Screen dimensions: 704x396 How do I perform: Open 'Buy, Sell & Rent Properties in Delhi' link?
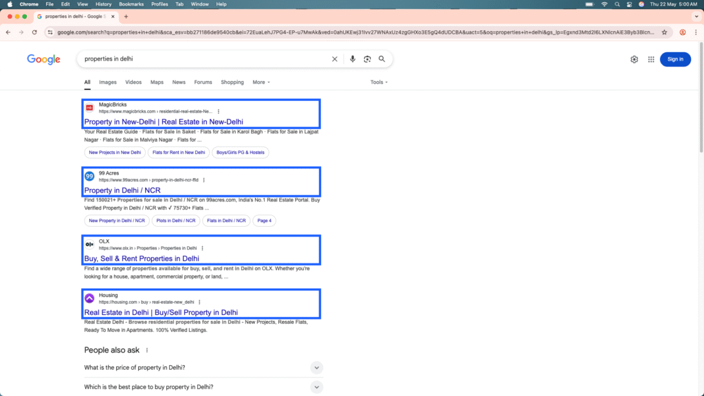[x=142, y=258]
